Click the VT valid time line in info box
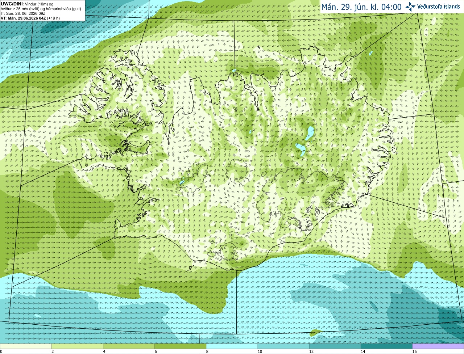This screenshot has width=464, height=354. pyautogui.click(x=30, y=18)
